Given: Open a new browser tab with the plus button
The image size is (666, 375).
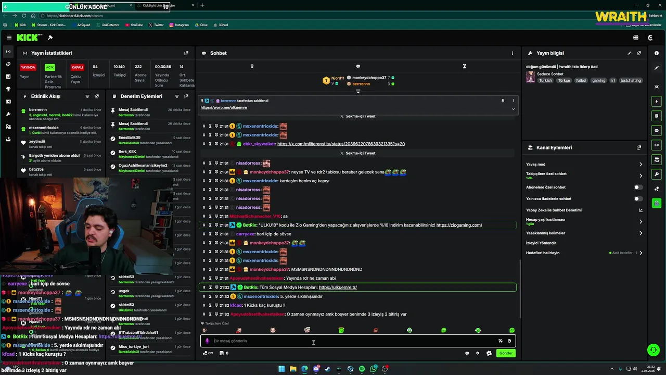Looking at the screenshot, I should tap(202, 5).
